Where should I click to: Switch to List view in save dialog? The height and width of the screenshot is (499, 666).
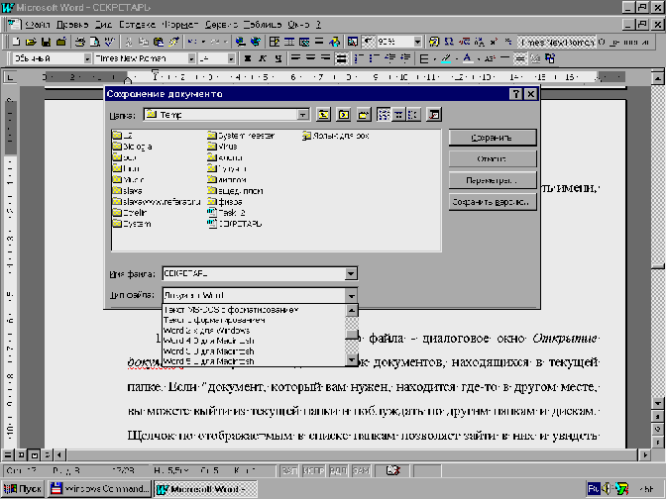382,115
